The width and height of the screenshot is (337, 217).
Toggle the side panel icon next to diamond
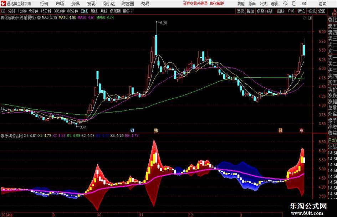310,18
